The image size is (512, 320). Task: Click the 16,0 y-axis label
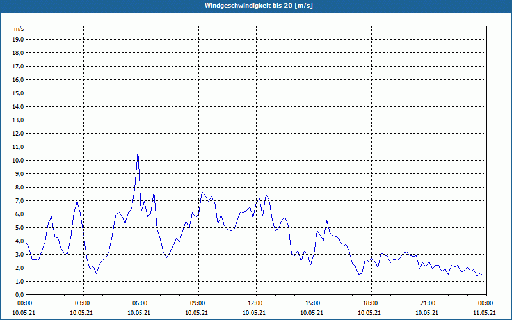pos(18,79)
